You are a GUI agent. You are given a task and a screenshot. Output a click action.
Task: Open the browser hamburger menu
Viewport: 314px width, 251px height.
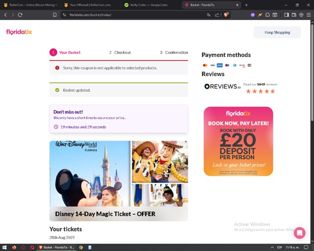coord(309,15)
